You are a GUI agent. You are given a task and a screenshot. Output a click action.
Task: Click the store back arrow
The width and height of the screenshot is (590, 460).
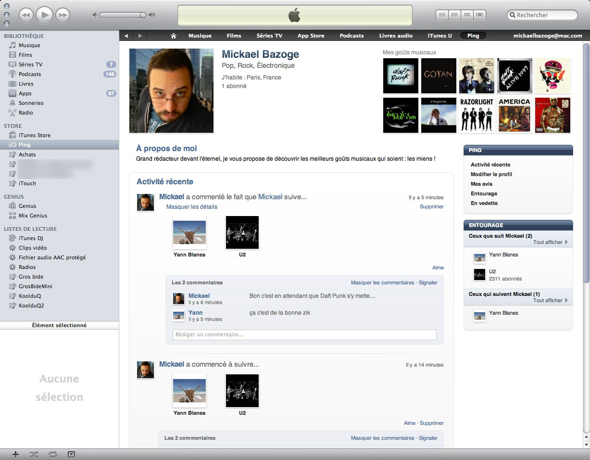tap(126, 36)
